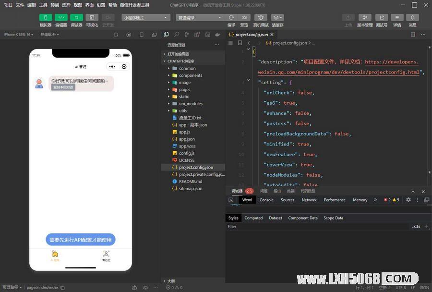432x292 pixels.
Task: Open version management (版本管理)
Action: click(x=365, y=17)
